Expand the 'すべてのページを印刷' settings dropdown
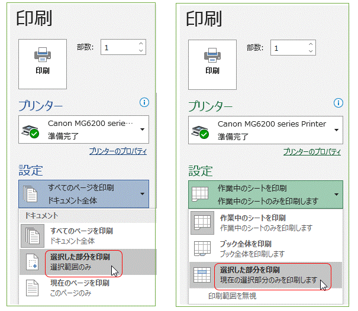The height and width of the screenshot is (311, 358). 83,193
